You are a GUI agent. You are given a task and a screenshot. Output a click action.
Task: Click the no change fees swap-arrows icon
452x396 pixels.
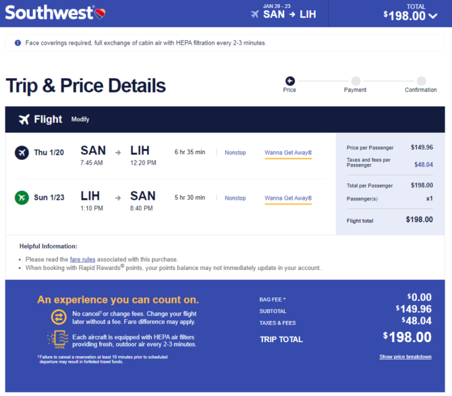pyautogui.click(x=59, y=317)
